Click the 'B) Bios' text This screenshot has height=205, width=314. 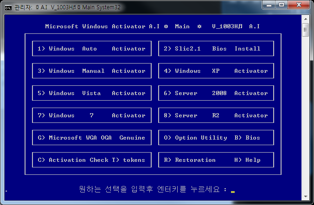click(x=247, y=138)
